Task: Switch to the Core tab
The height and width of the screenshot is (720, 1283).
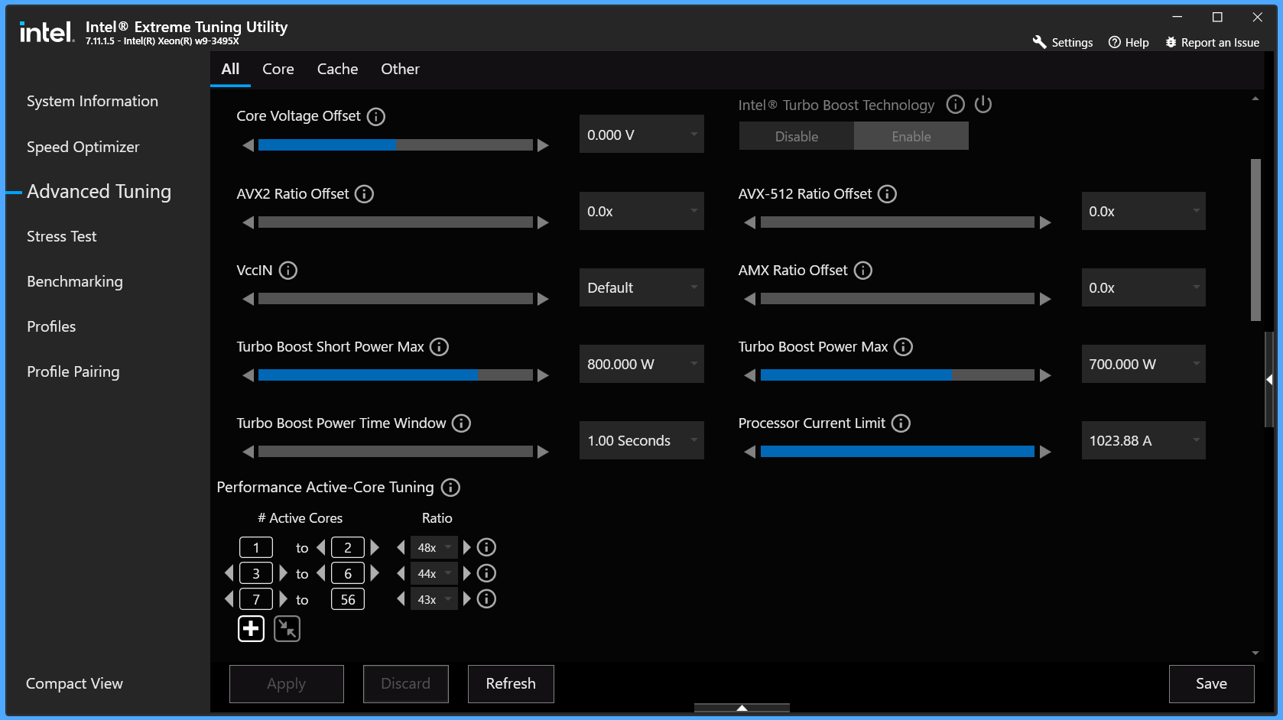Action: pos(278,69)
